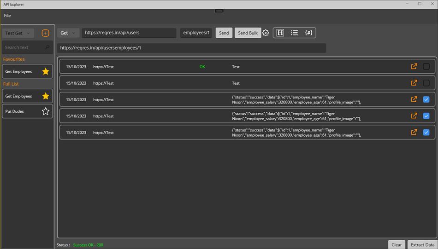Click the https://Test URL in second row
This screenshot has height=249, width=438.
click(103, 83)
